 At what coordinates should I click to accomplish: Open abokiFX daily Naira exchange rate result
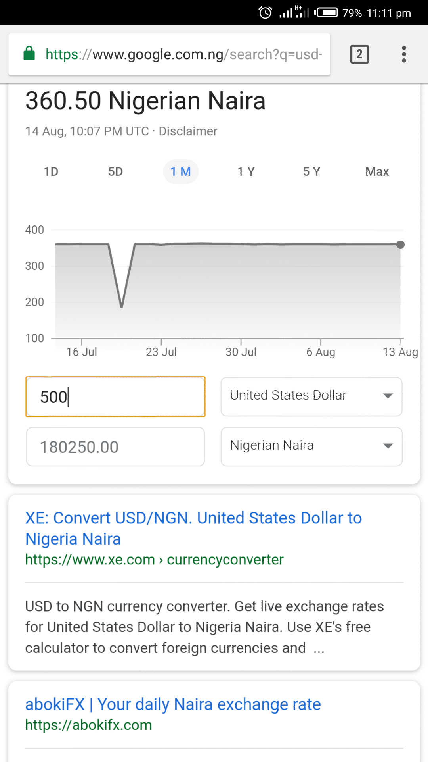point(173,704)
